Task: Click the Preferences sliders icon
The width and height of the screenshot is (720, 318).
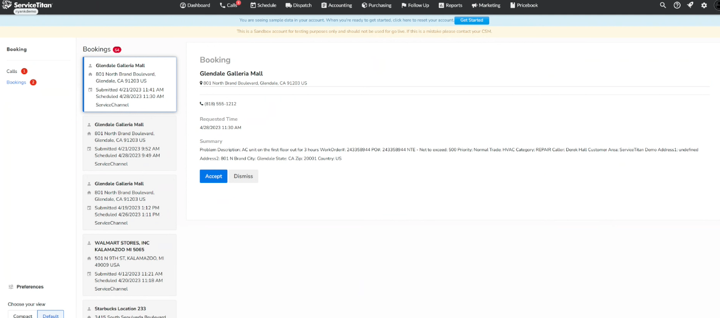Action: click(x=11, y=287)
